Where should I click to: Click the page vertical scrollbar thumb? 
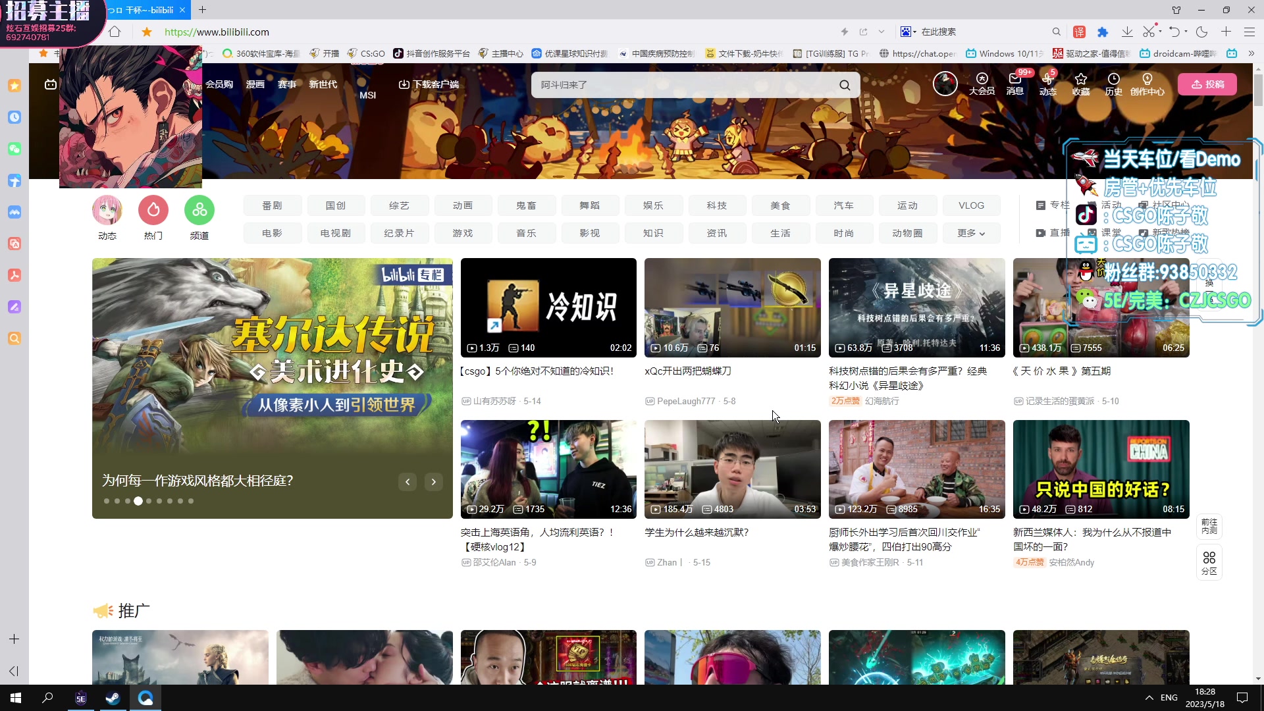point(1258,89)
